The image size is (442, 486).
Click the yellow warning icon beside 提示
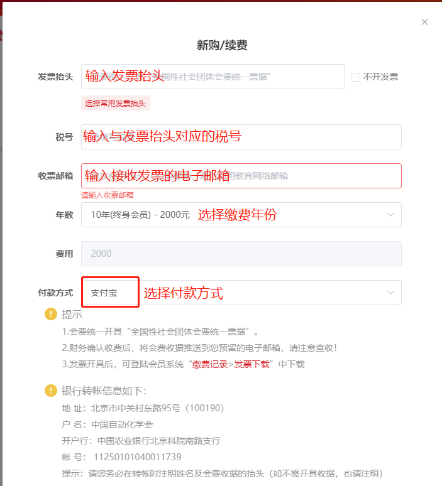pos(50,314)
